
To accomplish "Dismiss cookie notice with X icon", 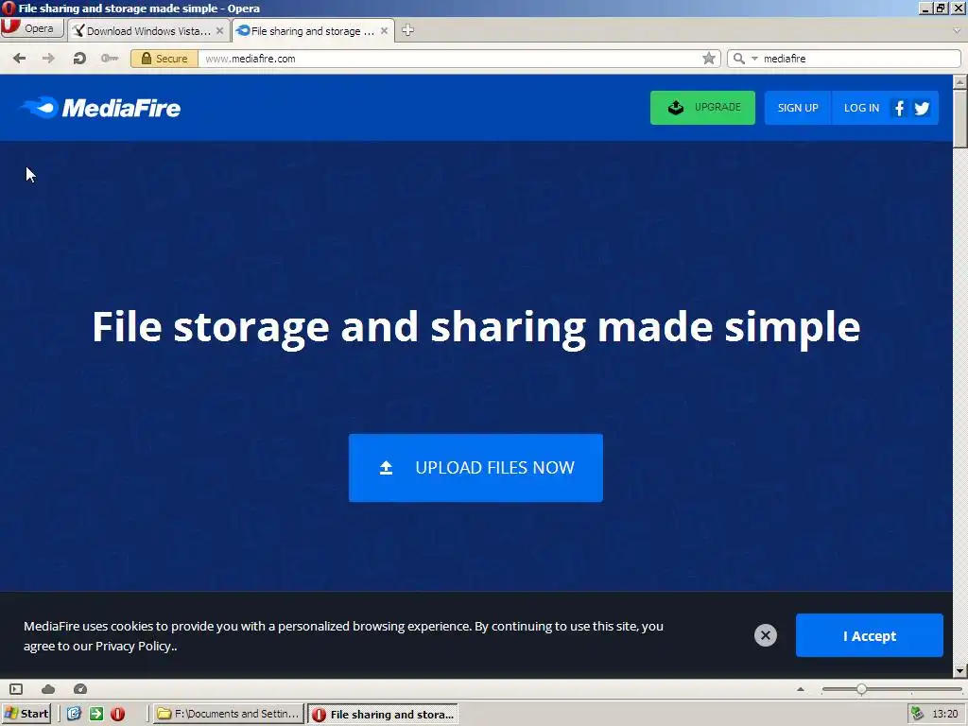I will tap(766, 635).
